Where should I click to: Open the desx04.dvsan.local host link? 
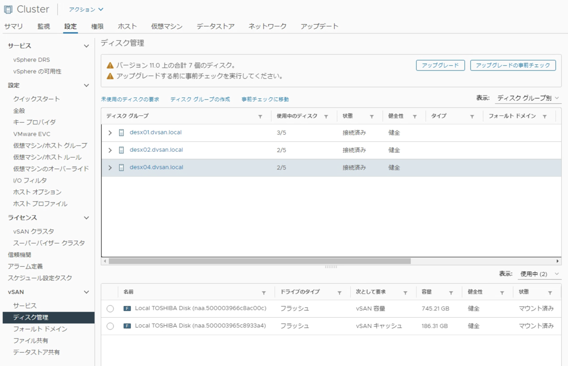156,167
